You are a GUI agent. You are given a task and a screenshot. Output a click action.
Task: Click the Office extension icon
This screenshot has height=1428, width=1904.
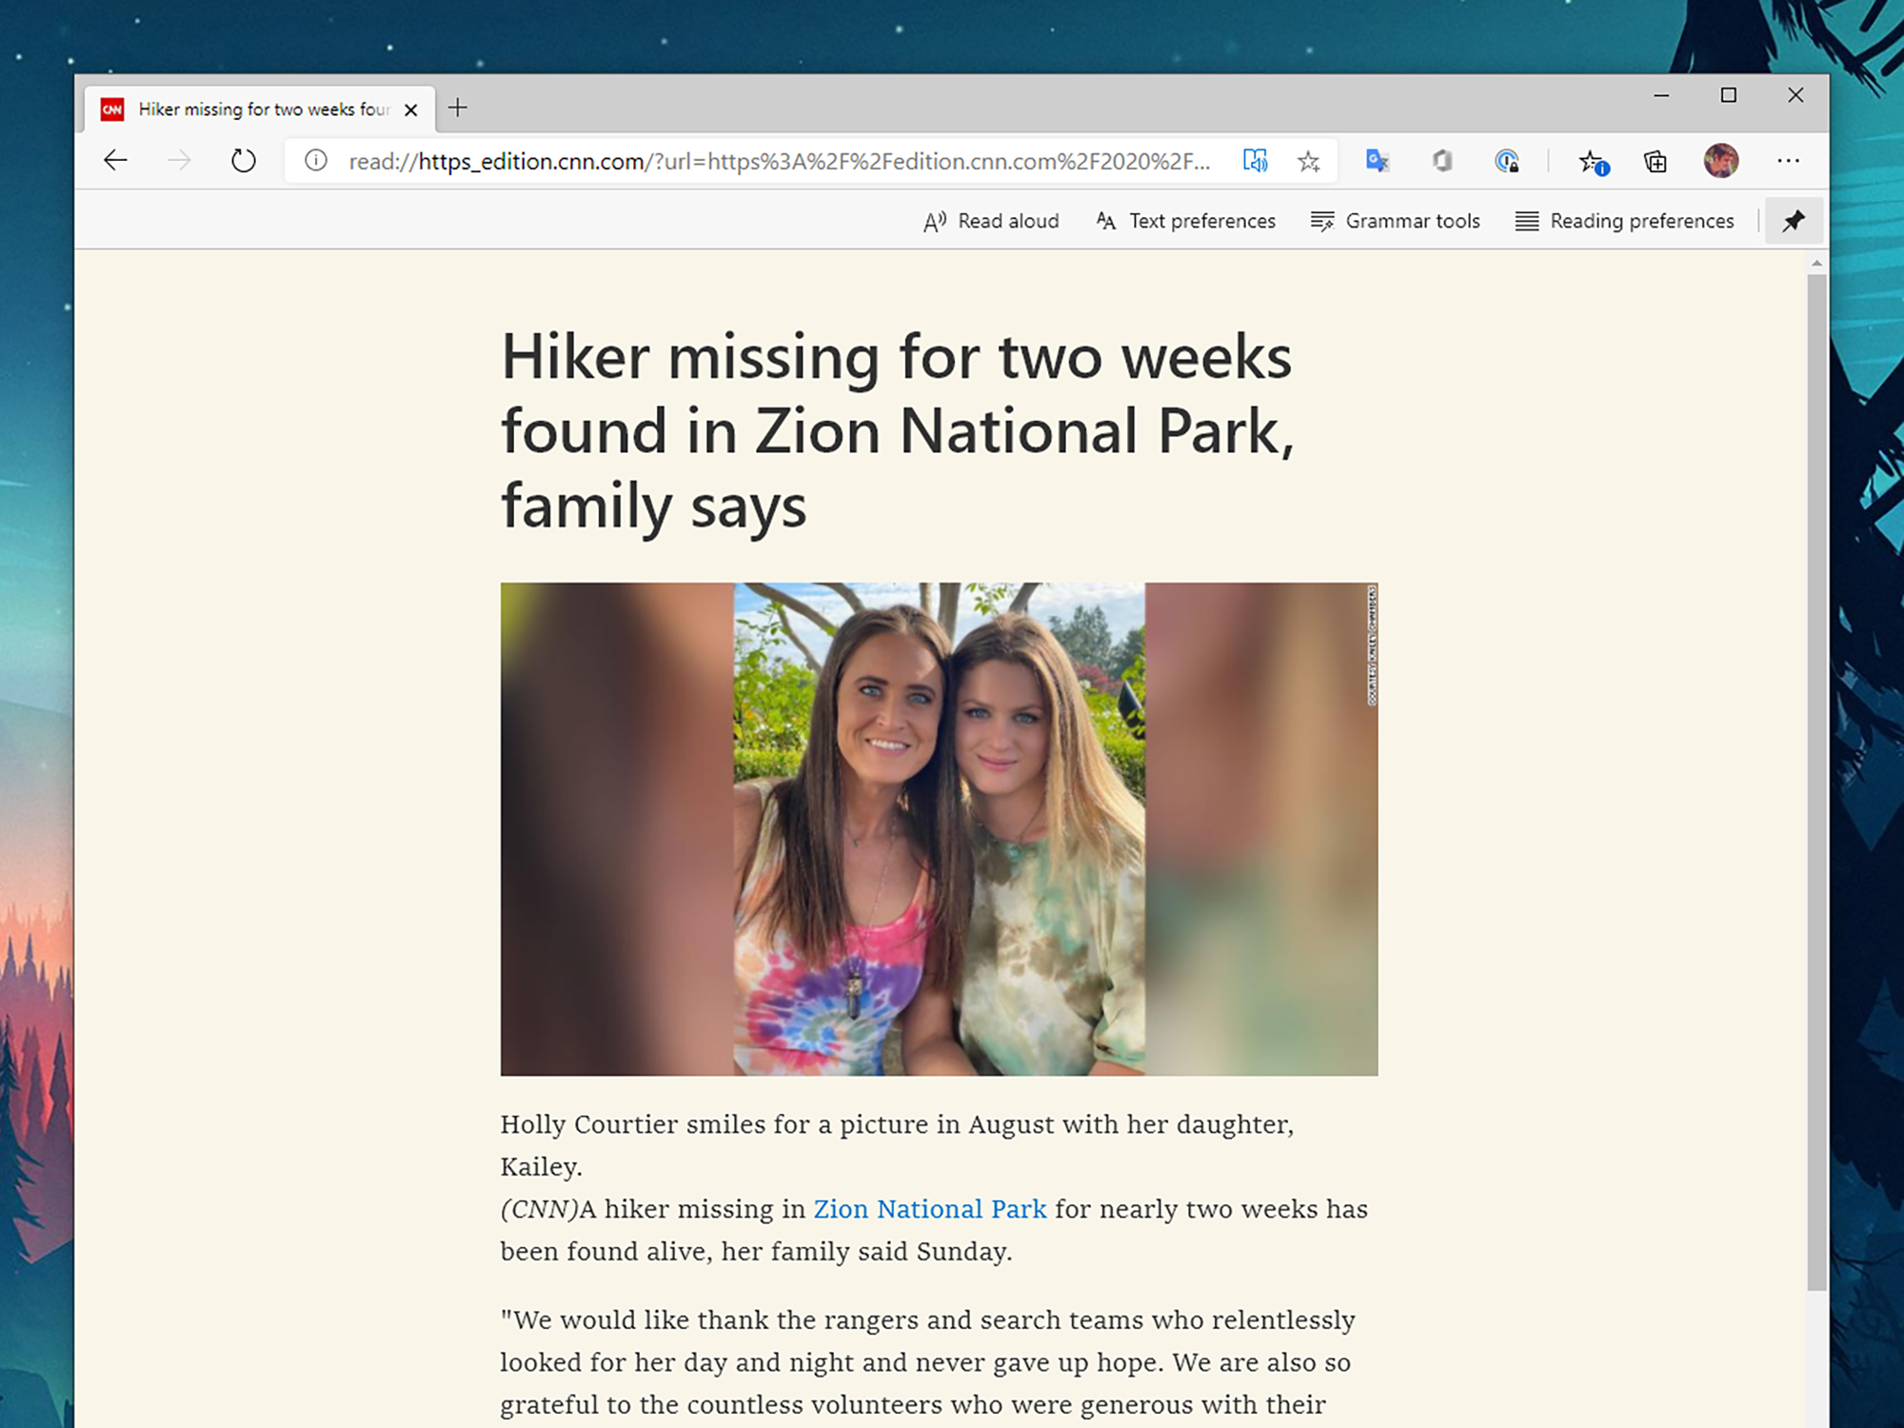click(1442, 161)
